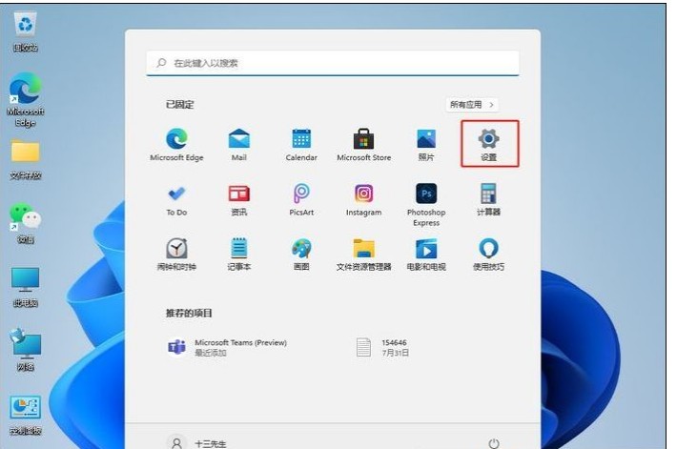677x449 pixels.
Task: Open recommended Microsoft Teams (Preview)
Action: (228, 347)
